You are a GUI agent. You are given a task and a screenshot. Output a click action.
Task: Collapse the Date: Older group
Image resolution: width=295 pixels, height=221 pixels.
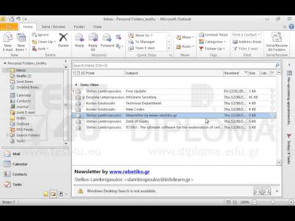(76, 85)
